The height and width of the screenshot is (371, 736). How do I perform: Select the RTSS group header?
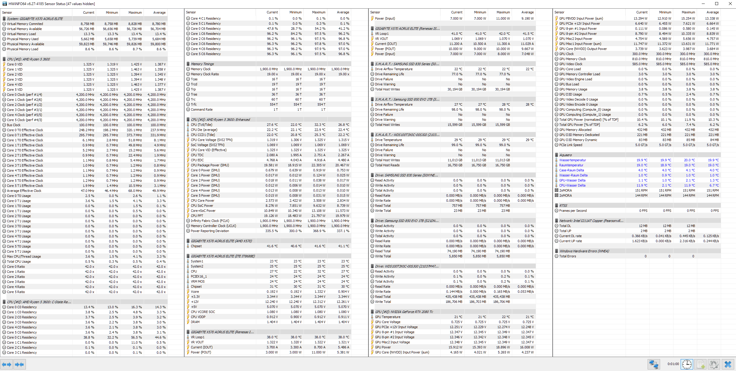click(637, 206)
